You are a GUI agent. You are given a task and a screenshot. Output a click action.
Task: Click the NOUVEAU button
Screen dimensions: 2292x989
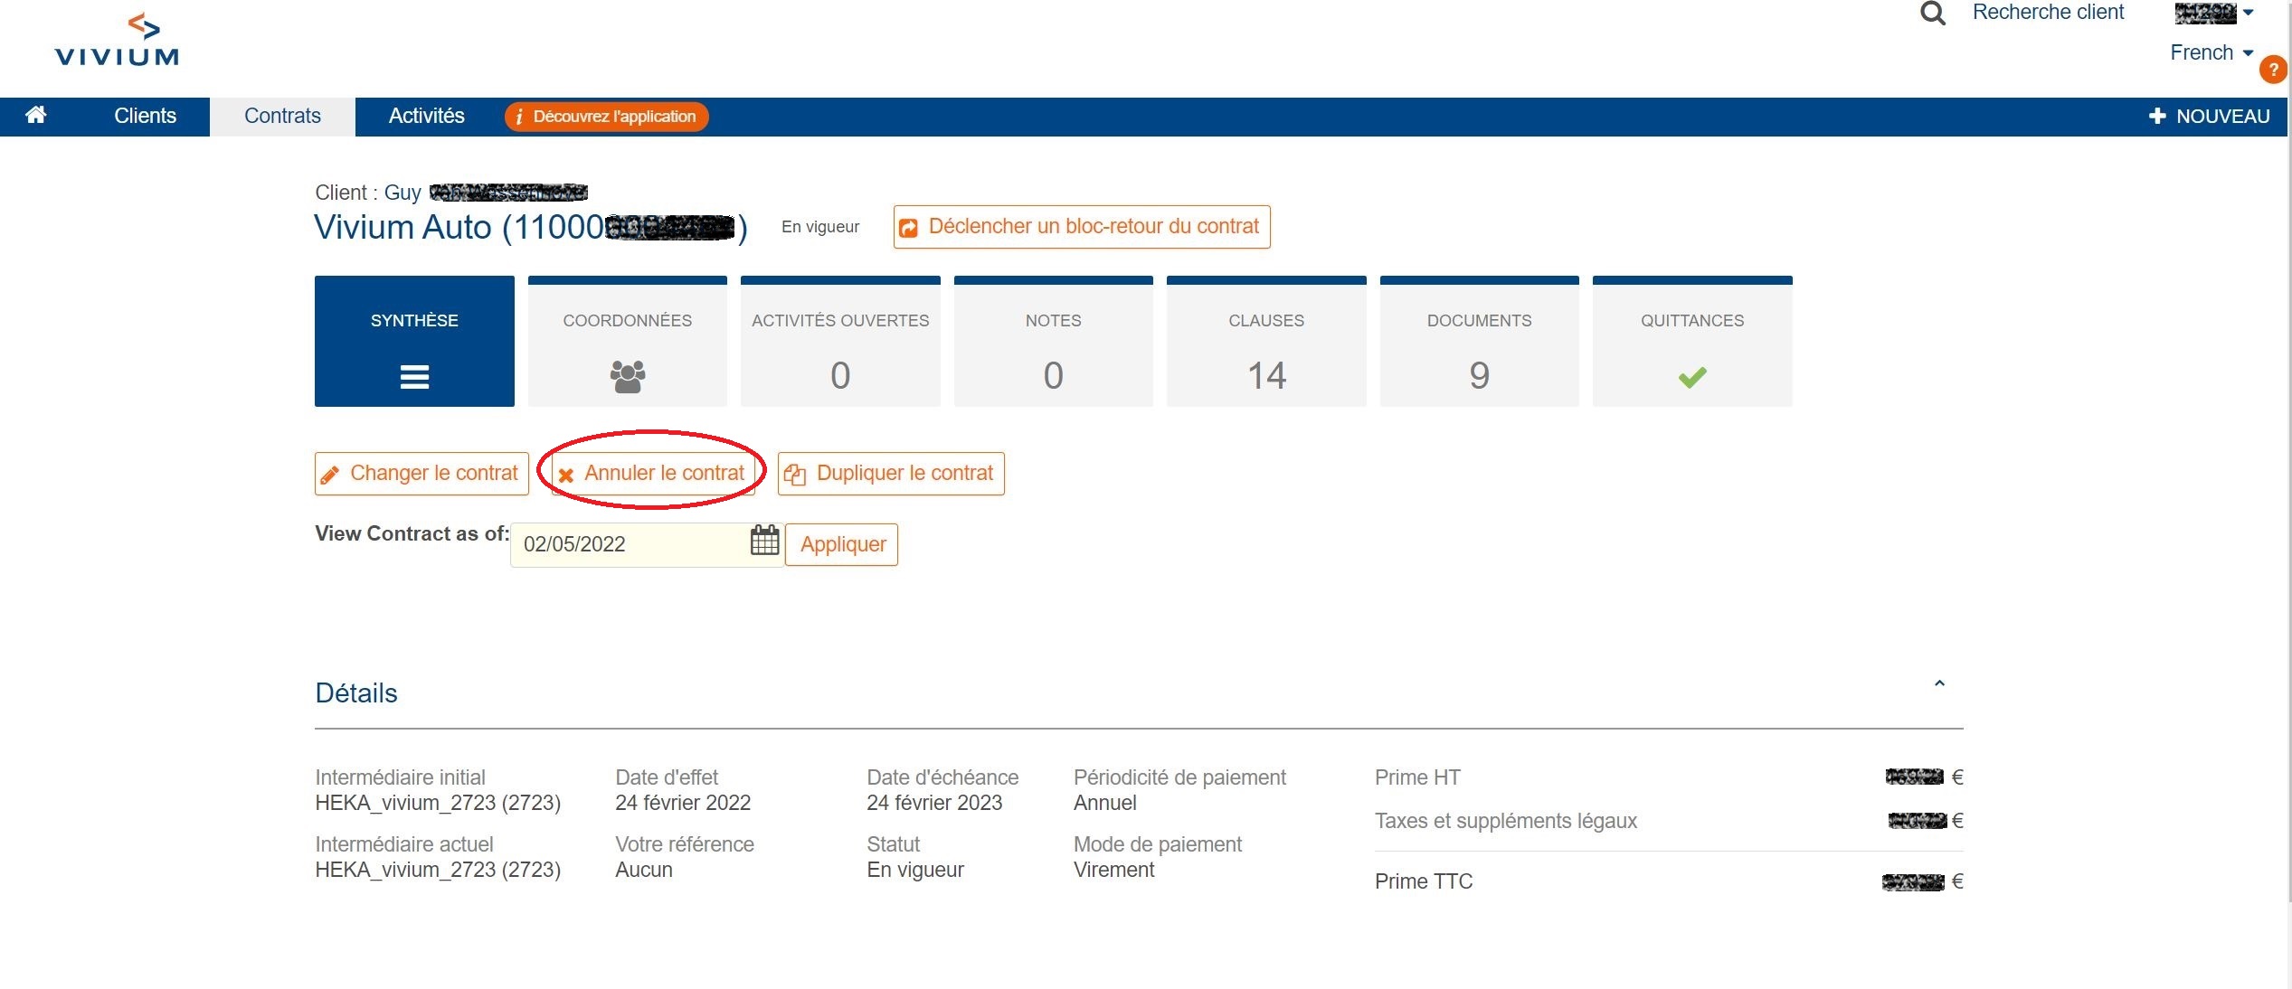(2209, 117)
